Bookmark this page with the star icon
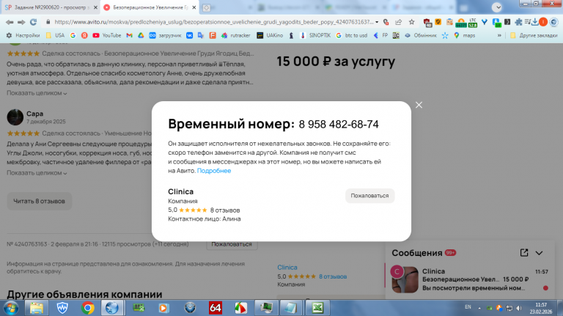Viewport: 563px width, 316px height. pyautogui.click(x=411, y=22)
